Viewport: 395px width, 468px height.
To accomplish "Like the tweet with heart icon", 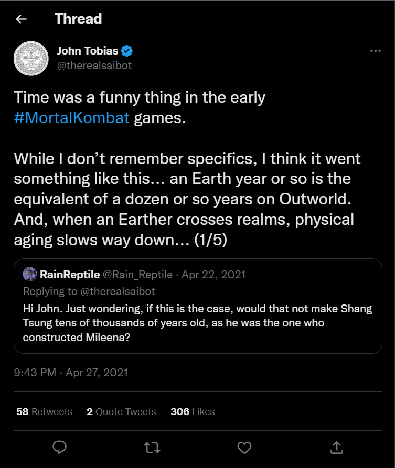I will point(244,447).
